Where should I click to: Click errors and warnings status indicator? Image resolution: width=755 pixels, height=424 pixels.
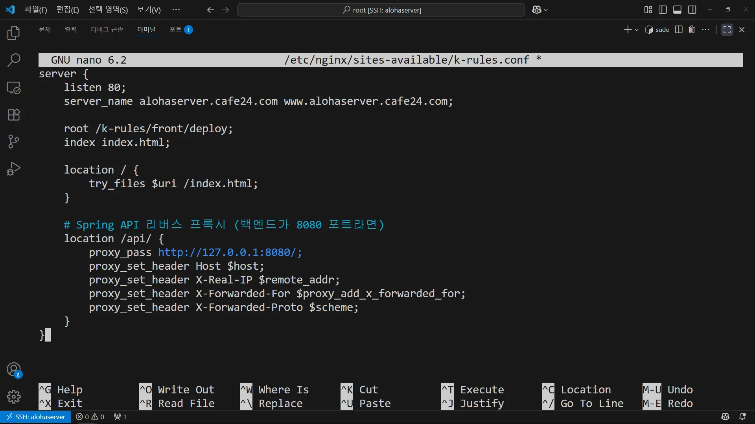(90, 417)
